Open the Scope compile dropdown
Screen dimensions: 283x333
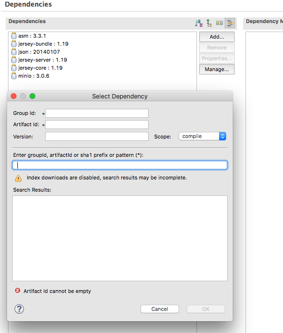coord(203,136)
